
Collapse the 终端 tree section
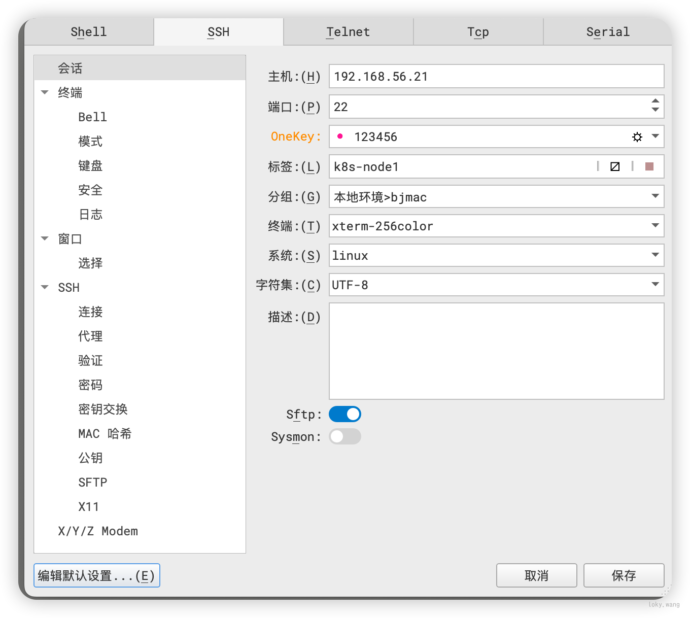(x=45, y=92)
